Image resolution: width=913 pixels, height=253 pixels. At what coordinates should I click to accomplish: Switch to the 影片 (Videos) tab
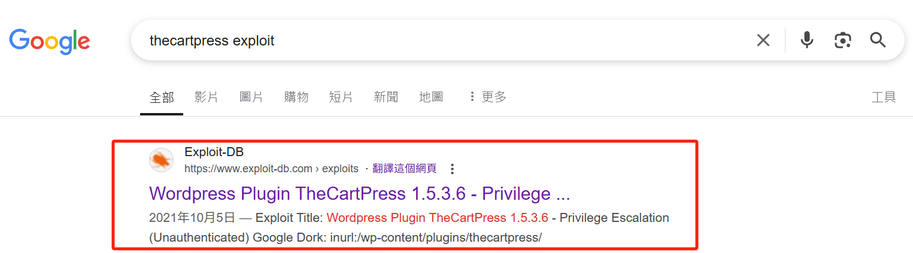point(207,97)
